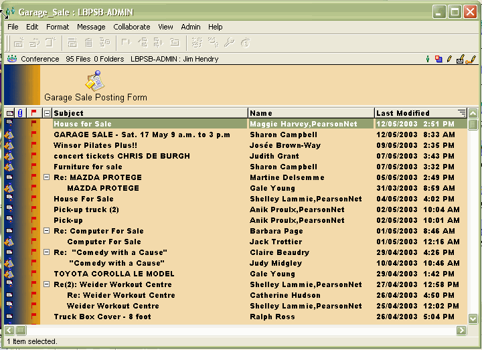Click the horizontal scrollbar right arrow

point(461,330)
